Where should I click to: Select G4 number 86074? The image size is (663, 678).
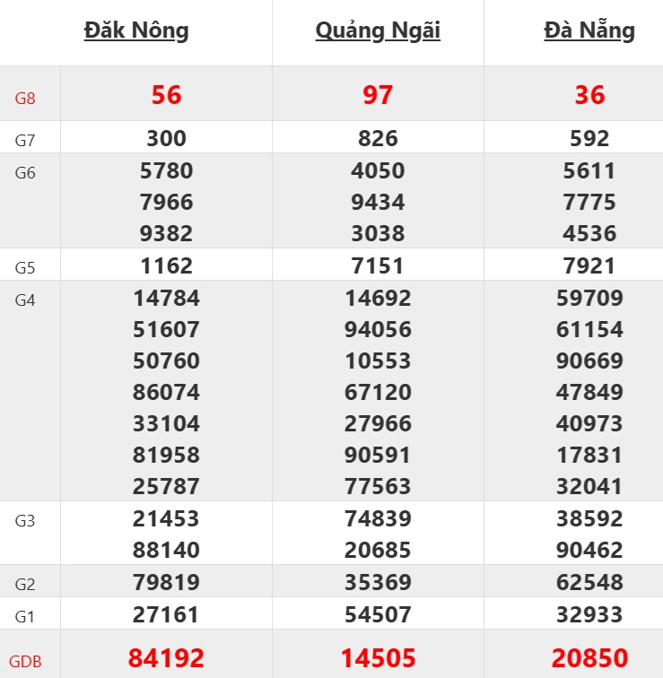167,392
